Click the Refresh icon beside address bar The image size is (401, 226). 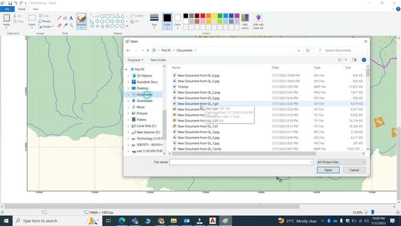point(308,50)
